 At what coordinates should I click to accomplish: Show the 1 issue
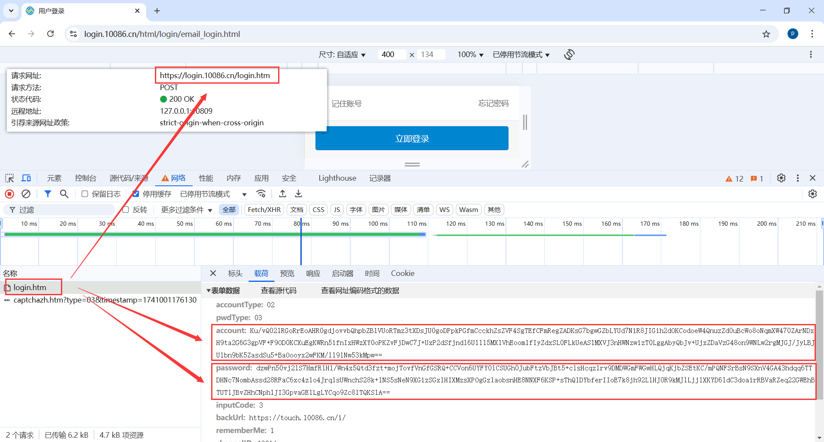pos(757,179)
